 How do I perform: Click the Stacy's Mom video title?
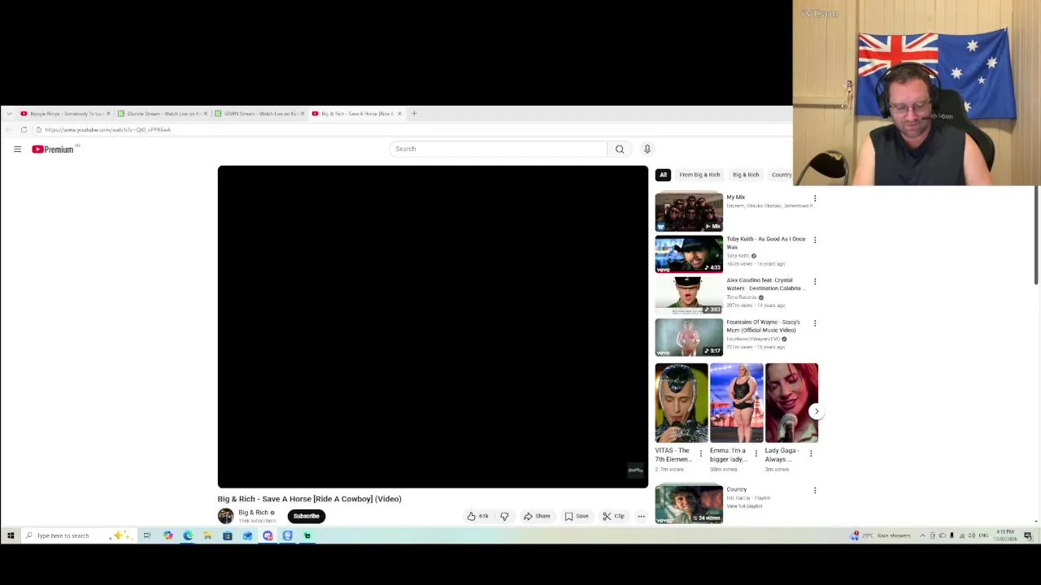(x=763, y=326)
